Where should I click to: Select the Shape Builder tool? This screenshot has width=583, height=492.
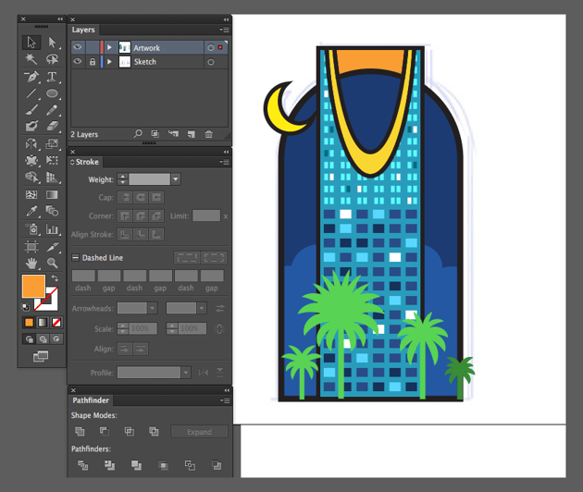[x=31, y=178]
